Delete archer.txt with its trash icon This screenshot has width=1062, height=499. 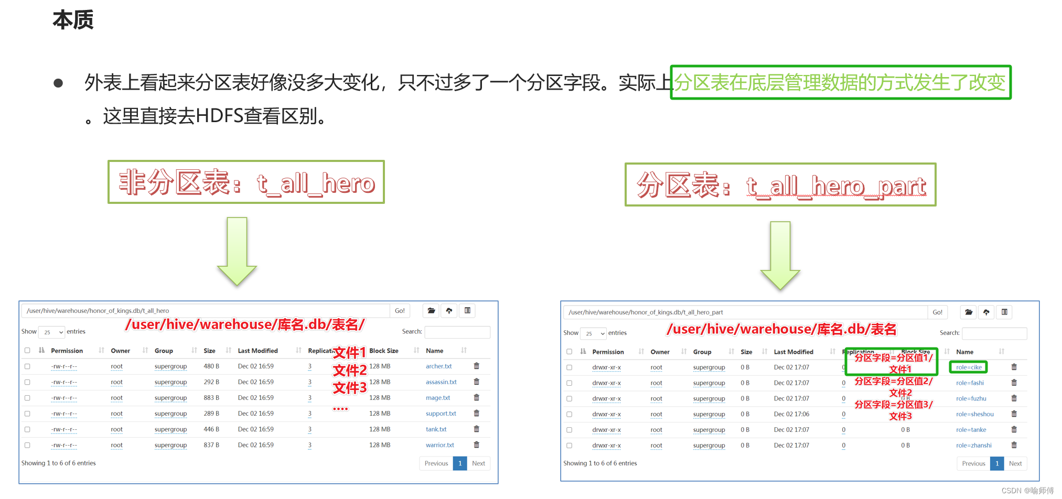(476, 366)
